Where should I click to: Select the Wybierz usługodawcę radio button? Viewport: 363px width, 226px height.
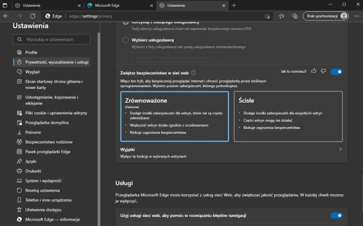pyautogui.click(x=126, y=40)
